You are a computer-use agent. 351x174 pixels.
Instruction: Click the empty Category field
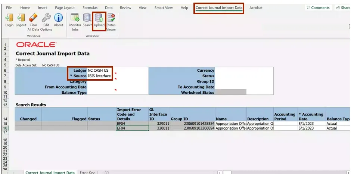(118, 81)
